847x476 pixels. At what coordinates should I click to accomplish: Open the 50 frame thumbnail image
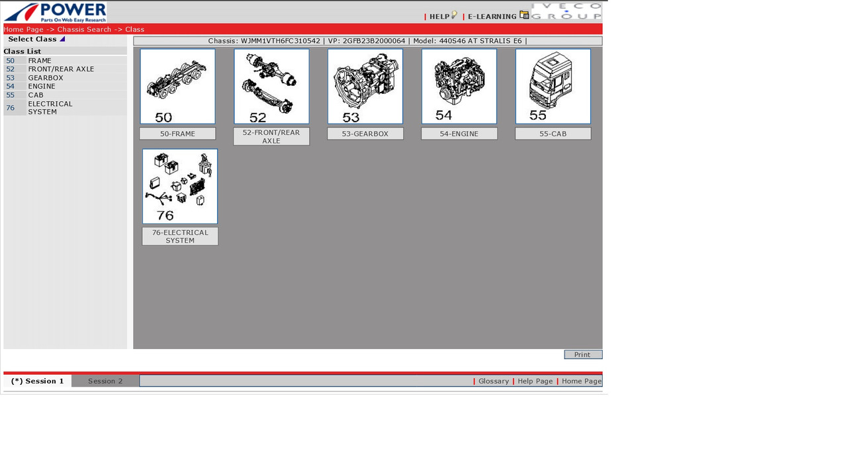[x=177, y=86]
